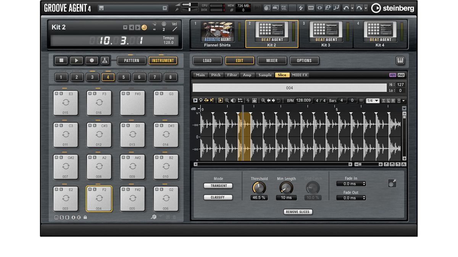
Task: Toggle Transient mode
Action: 218,186
